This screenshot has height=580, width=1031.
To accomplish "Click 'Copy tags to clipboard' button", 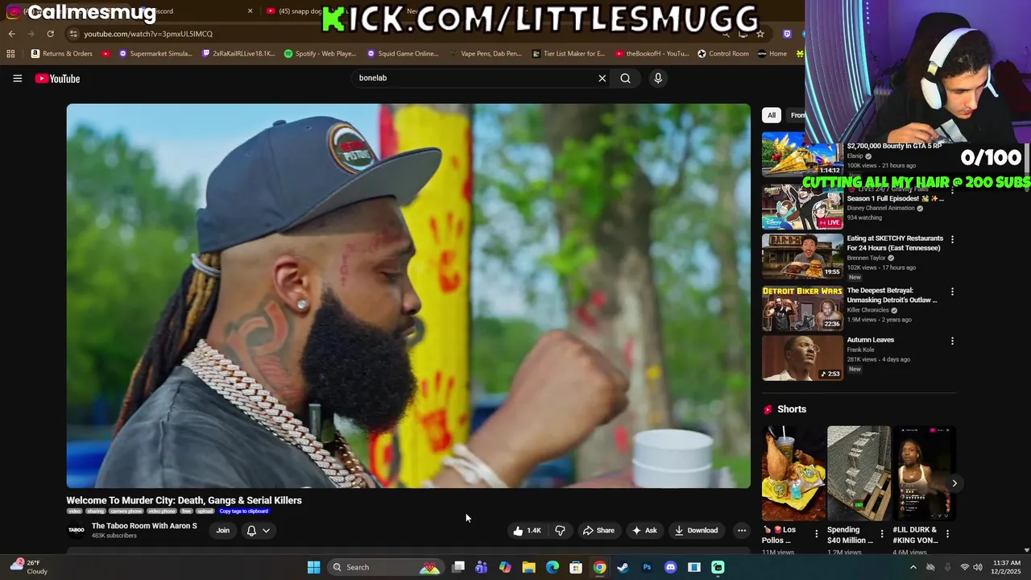I will (244, 511).
